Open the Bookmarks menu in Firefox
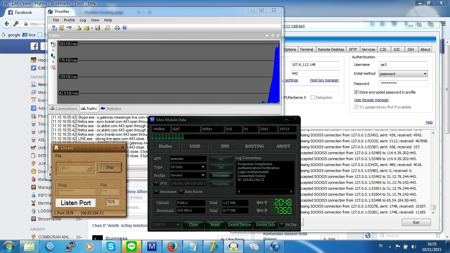The image size is (450, 253). click(x=61, y=3)
